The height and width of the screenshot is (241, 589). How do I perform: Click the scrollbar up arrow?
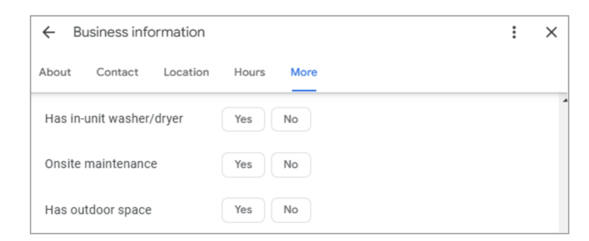coord(565,100)
